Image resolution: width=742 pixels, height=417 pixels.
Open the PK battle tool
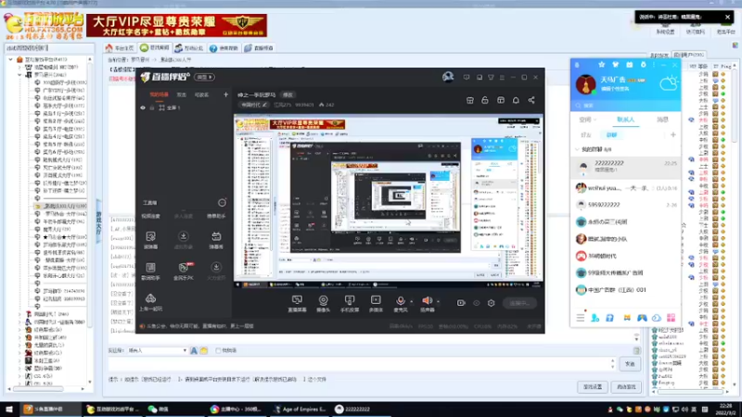pos(184,271)
